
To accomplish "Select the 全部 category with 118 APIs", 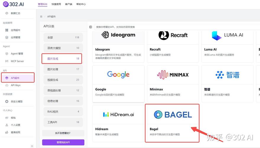I will 63,38.
